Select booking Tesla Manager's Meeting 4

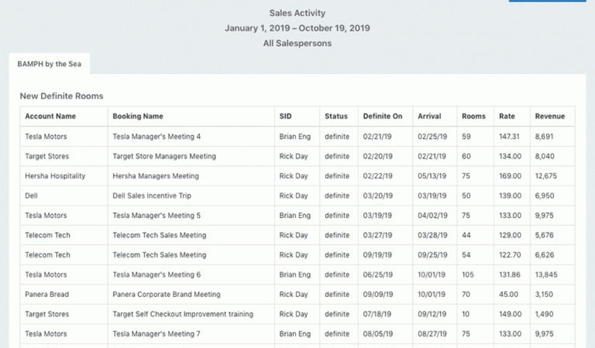[157, 137]
